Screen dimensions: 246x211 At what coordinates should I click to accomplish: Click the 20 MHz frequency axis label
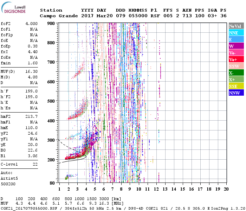[226, 189]
